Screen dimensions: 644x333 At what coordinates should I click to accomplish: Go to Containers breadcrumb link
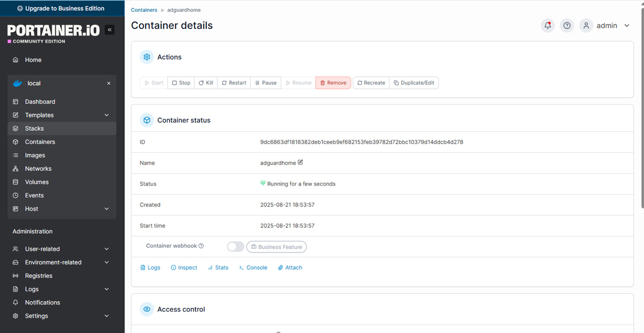point(144,10)
